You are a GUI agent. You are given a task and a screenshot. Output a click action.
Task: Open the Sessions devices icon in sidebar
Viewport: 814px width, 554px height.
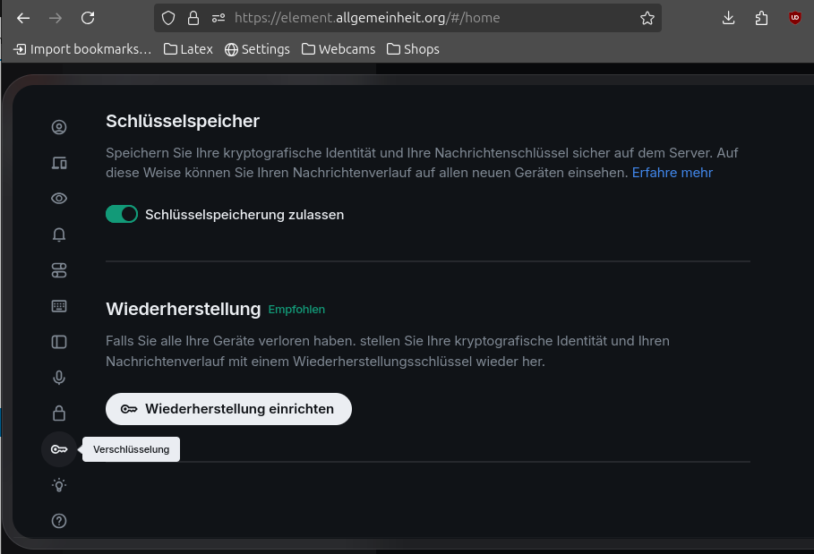pos(59,163)
